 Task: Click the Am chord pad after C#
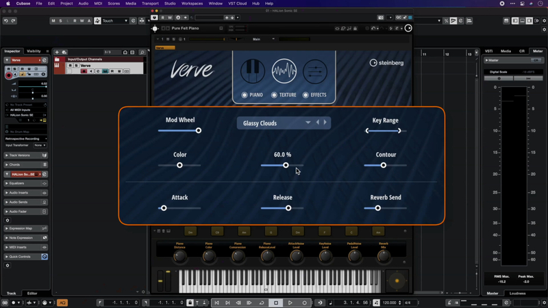pos(244,231)
